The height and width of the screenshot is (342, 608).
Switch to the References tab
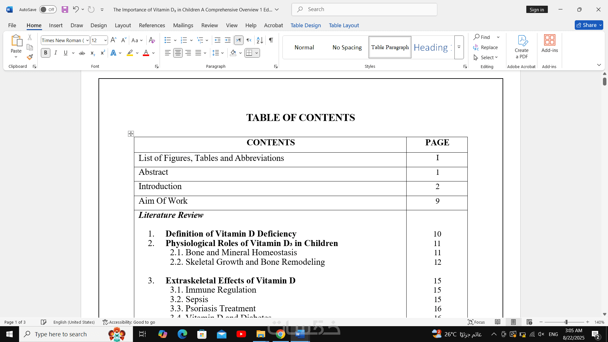point(152,25)
